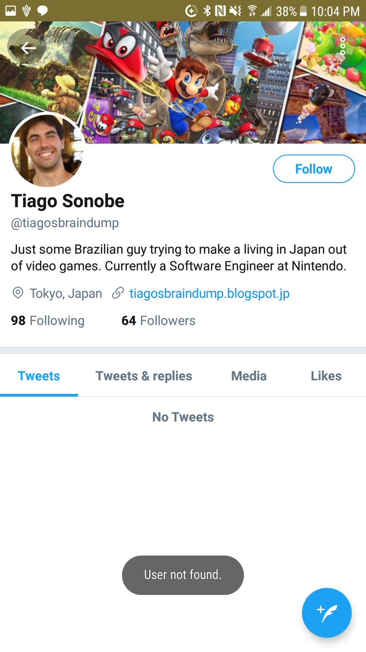Open the three-dot overflow menu

coord(343,47)
